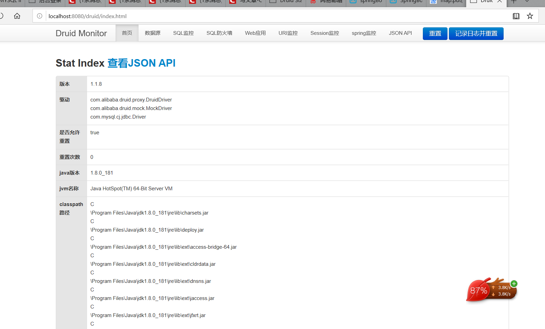Click Java HotSpot(TM) 64-Bit Server VM text
545x329 pixels.
tap(131, 189)
